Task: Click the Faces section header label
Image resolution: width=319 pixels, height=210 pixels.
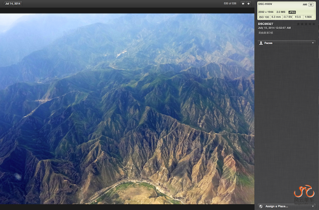Action: (x=268, y=43)
